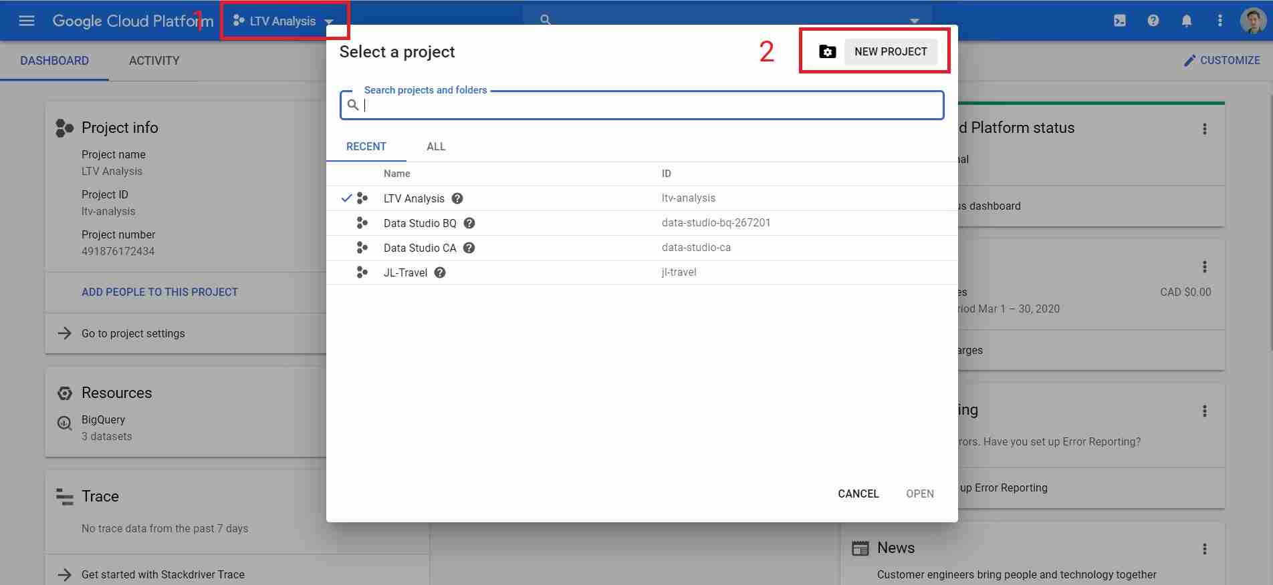Expand the top search bar dropdown arrow
Screen dimensions: 1273x585
point(915,21)
